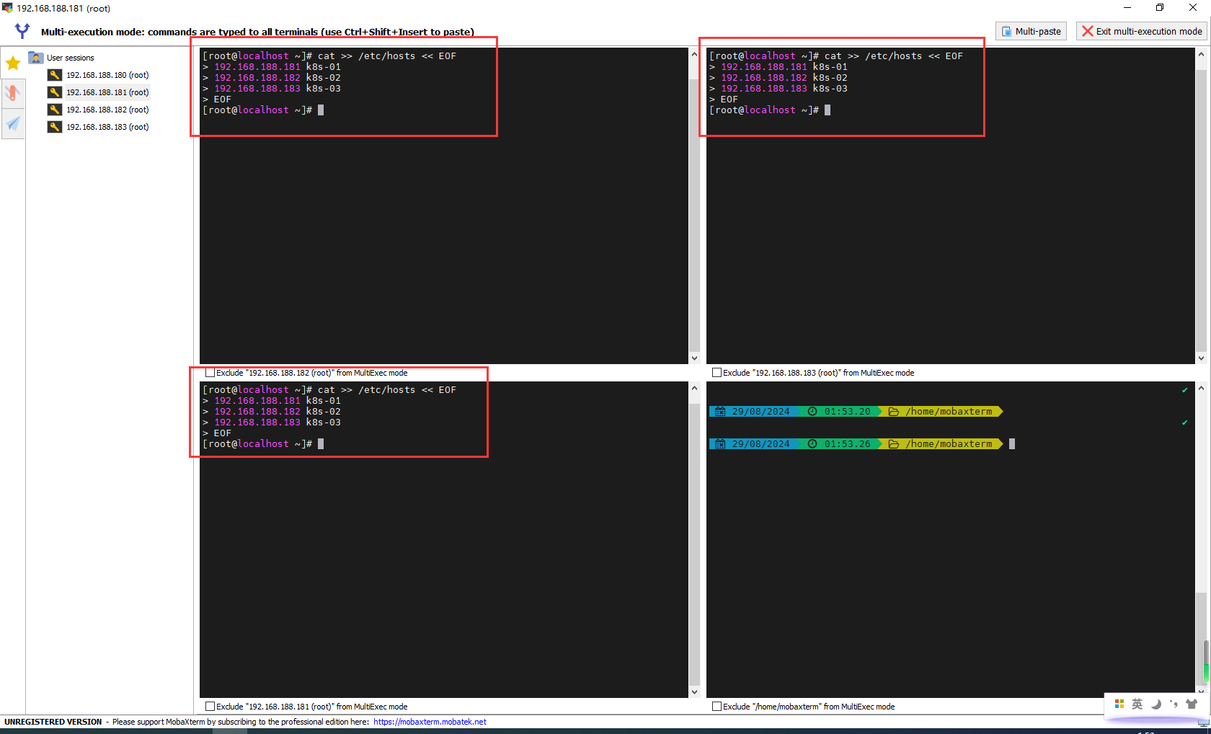The width and height of the screenshot is (1211, 734).
Task: Click the User sessions folder icon
Action: [x=35, y=58]
